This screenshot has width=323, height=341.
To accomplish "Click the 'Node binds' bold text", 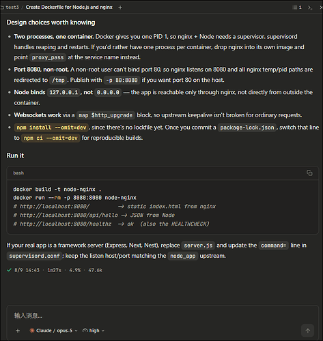I will pos(29,92).
